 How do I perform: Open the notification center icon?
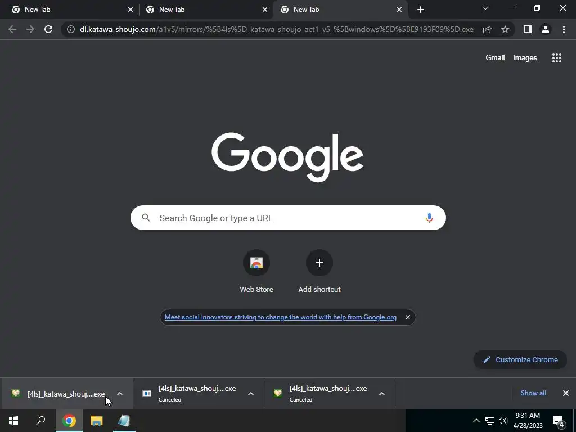tap(559, 421)
